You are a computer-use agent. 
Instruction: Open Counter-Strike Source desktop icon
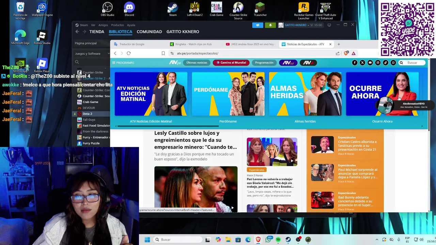click(238, 11)
